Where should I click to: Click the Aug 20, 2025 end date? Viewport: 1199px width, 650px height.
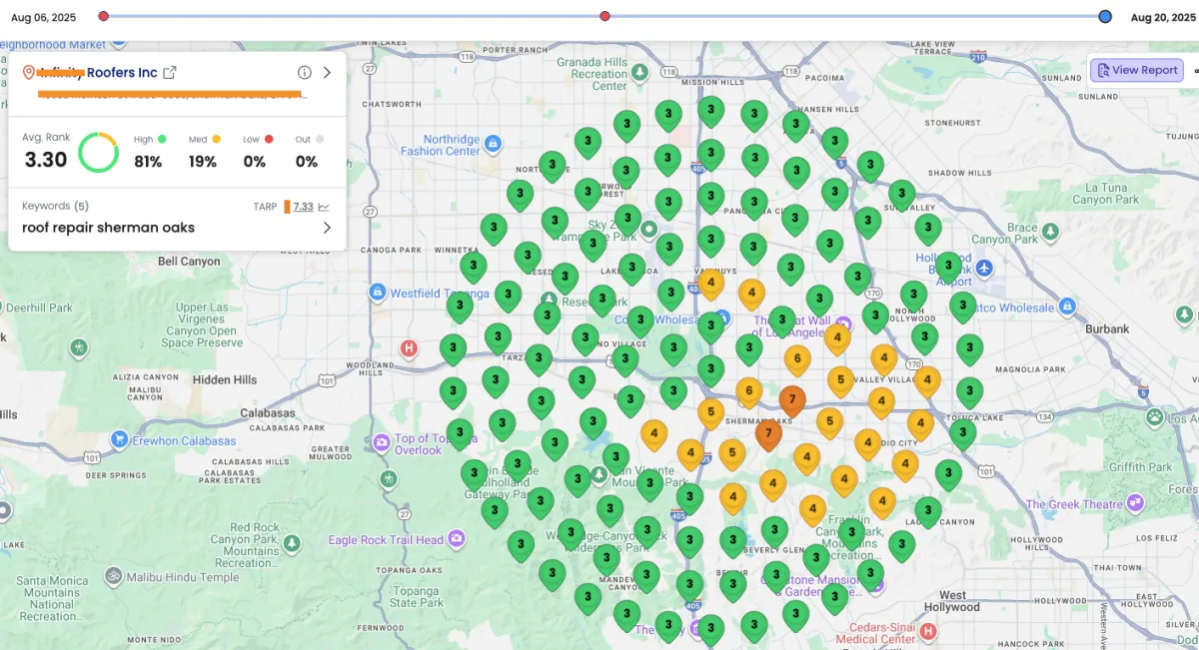[1162, 17]
